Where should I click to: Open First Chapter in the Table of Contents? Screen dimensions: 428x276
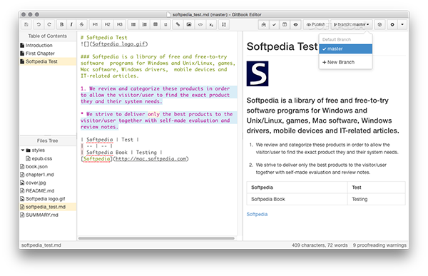[x=48, y=53]
